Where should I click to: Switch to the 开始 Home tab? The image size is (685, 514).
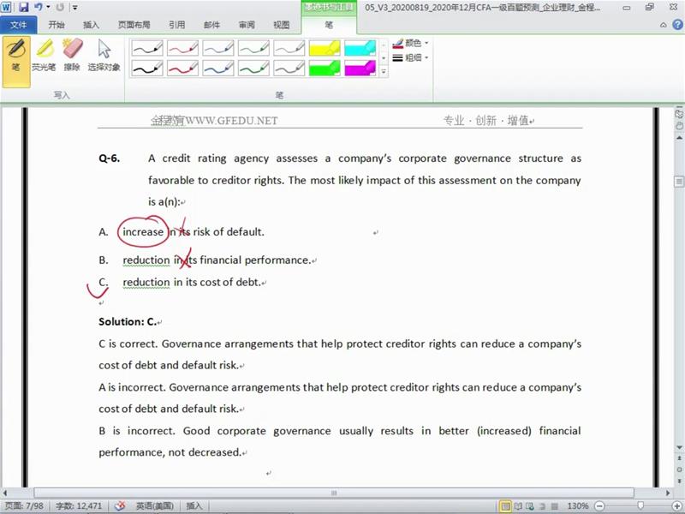point(57,25)
